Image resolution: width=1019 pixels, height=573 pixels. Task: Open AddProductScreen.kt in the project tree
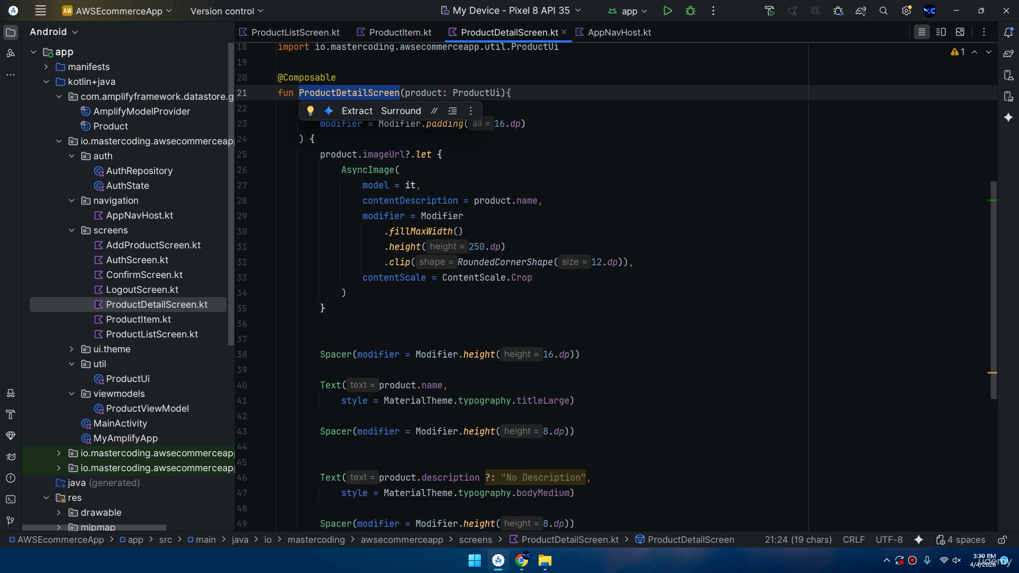pos(153,245)
